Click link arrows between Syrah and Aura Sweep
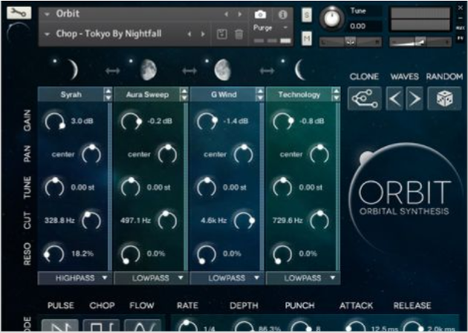The image size is (468, 333). 112,71
